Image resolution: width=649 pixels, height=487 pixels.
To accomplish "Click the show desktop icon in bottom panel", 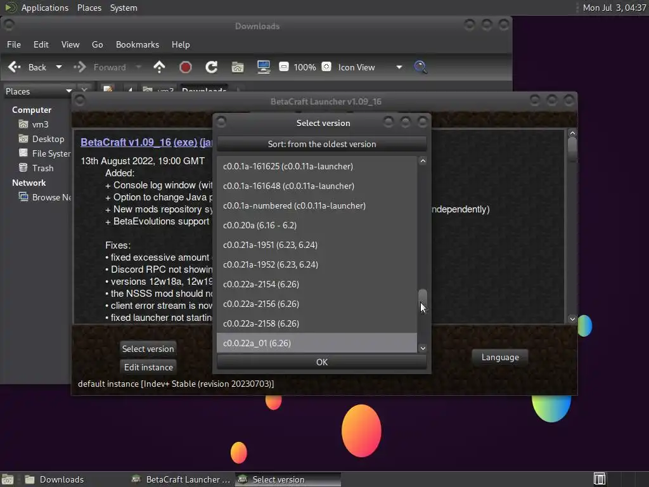I will pyautogui.click(x=8, y=479).
